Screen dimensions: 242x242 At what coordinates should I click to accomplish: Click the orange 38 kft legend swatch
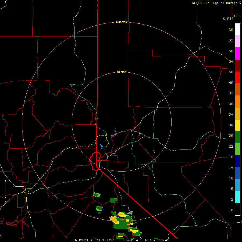[x=237, y=102]
